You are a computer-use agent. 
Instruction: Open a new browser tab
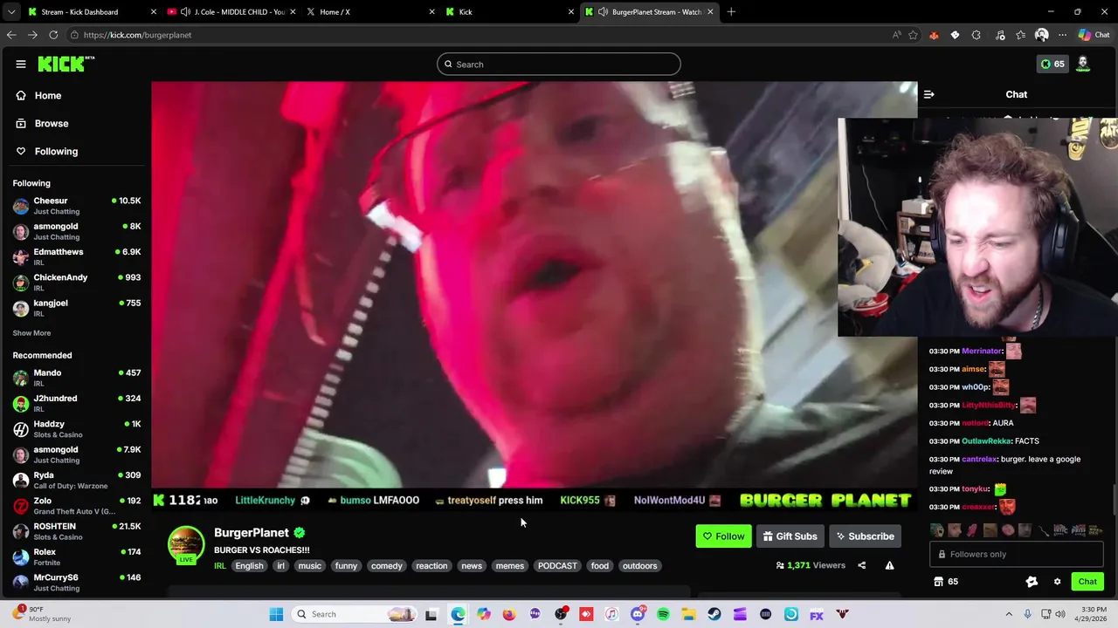731,11
